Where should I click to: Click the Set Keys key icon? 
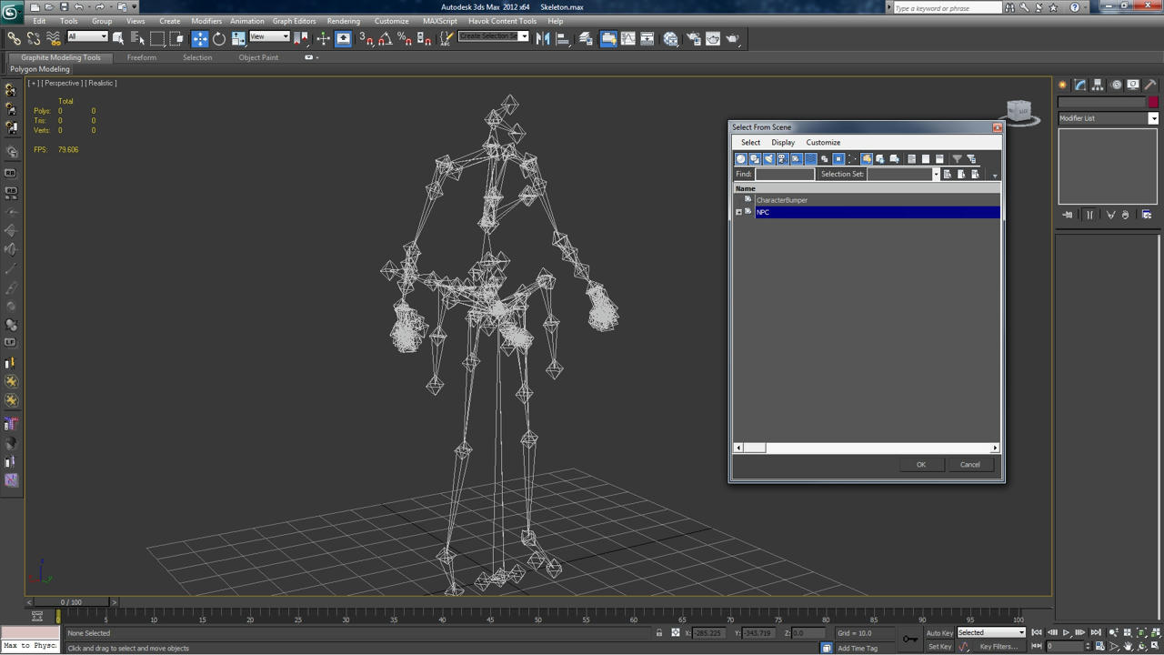(x=909, y=639)
